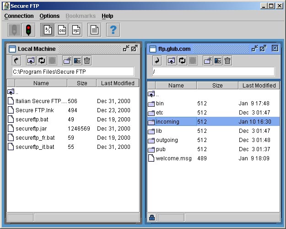This screenshot has height=229, width=286.
Task: Click the padlock security icon in status bar
Action: coord(152,218)
